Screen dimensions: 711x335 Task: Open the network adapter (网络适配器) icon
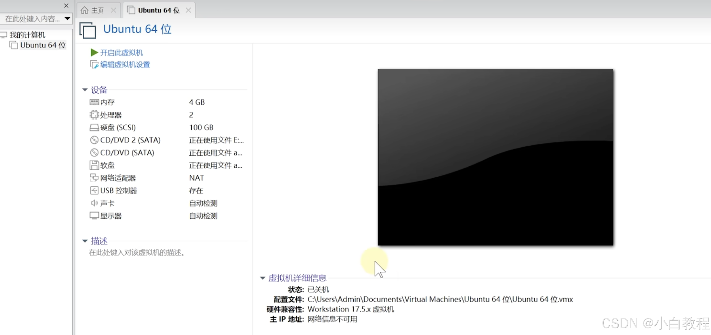tap(94, 178)
